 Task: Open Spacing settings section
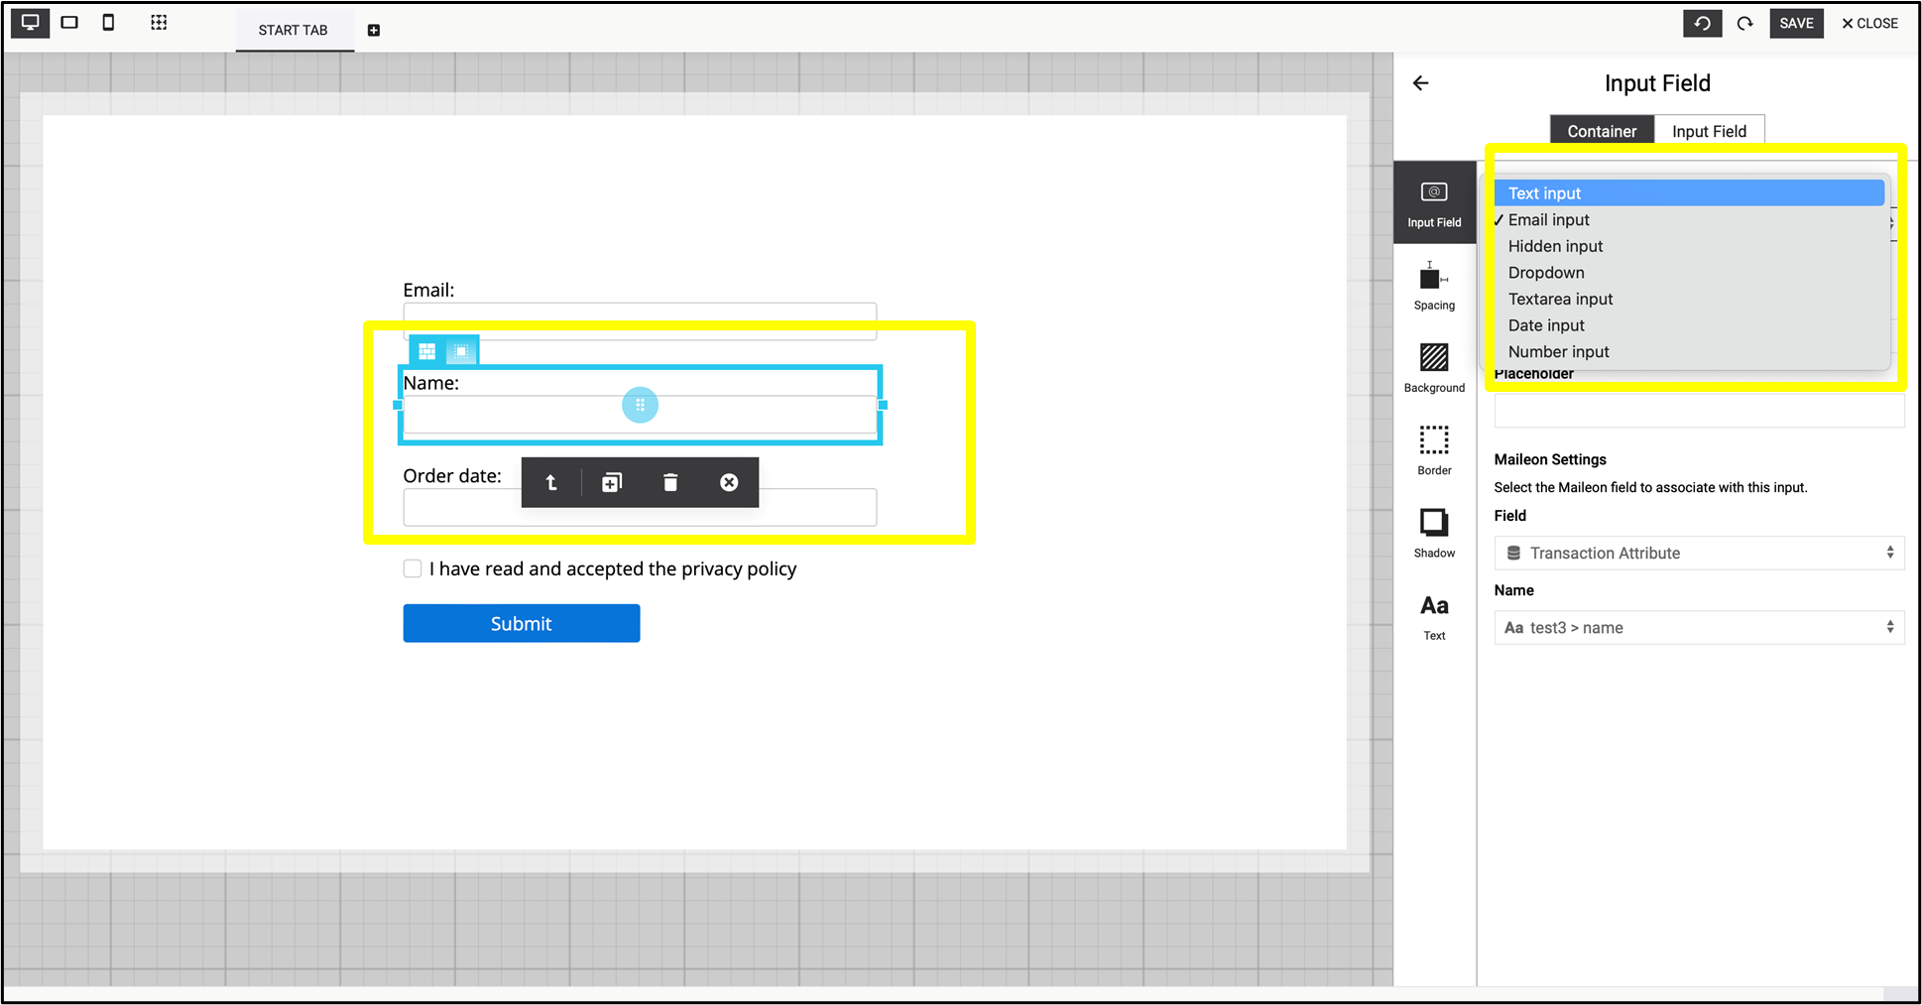tap(1434, 286)
